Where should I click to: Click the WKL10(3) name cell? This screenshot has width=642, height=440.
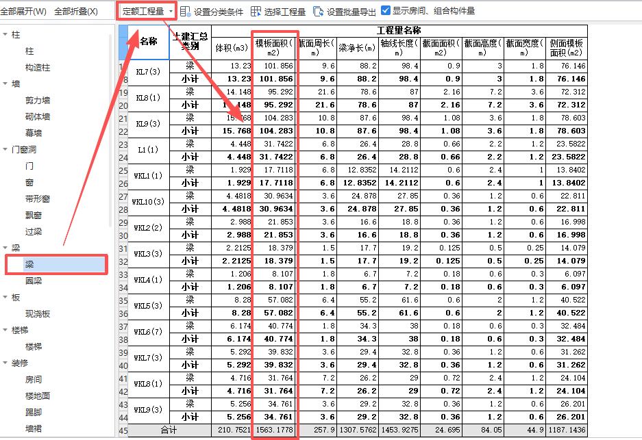tap(149, 202)
